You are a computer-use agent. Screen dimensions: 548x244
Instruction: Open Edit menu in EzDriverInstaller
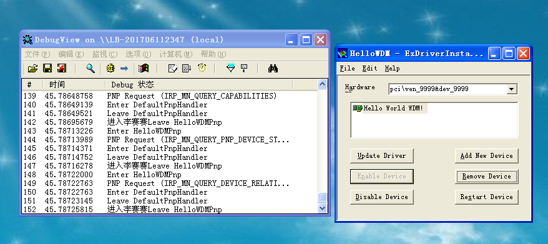coord(369,69)
